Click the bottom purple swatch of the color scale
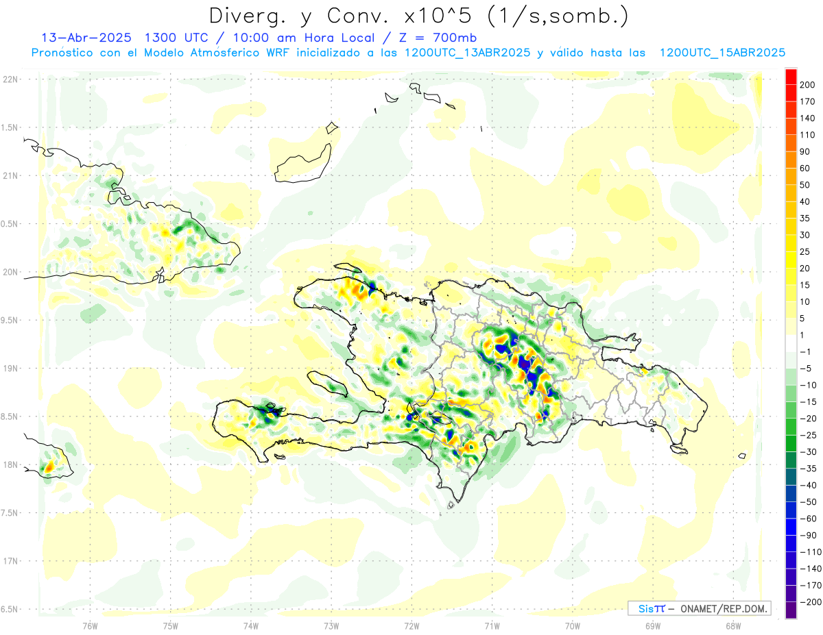 (x=791, y=610)
